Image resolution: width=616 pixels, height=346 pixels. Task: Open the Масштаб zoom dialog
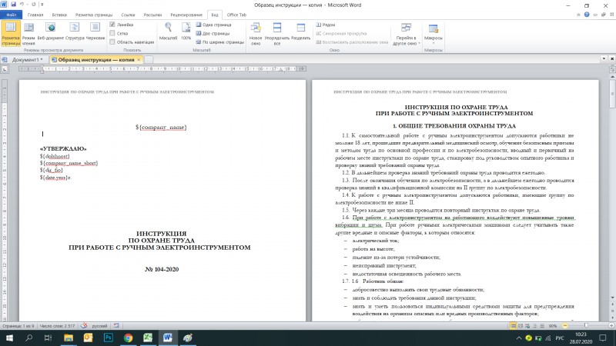(168, 32)
